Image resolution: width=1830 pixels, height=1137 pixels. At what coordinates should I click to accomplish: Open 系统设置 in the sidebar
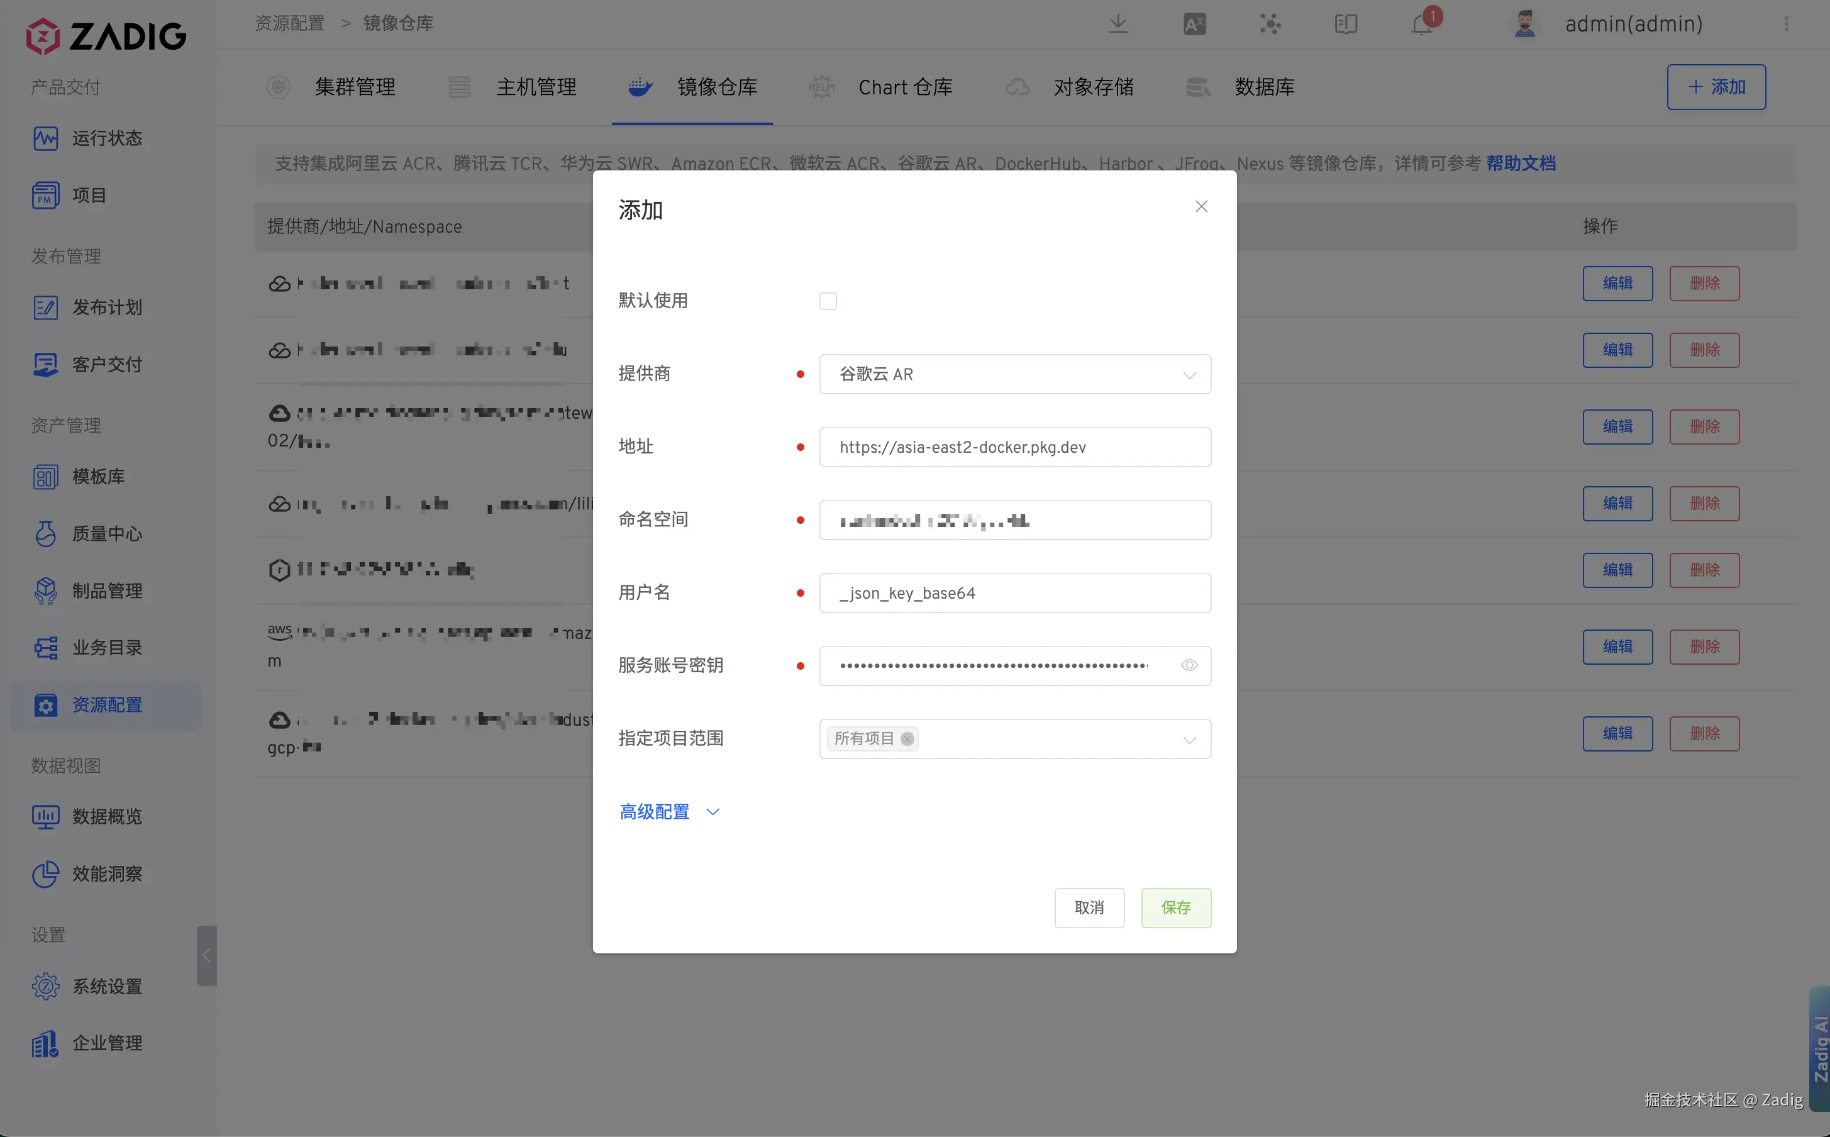click(106, 986)
